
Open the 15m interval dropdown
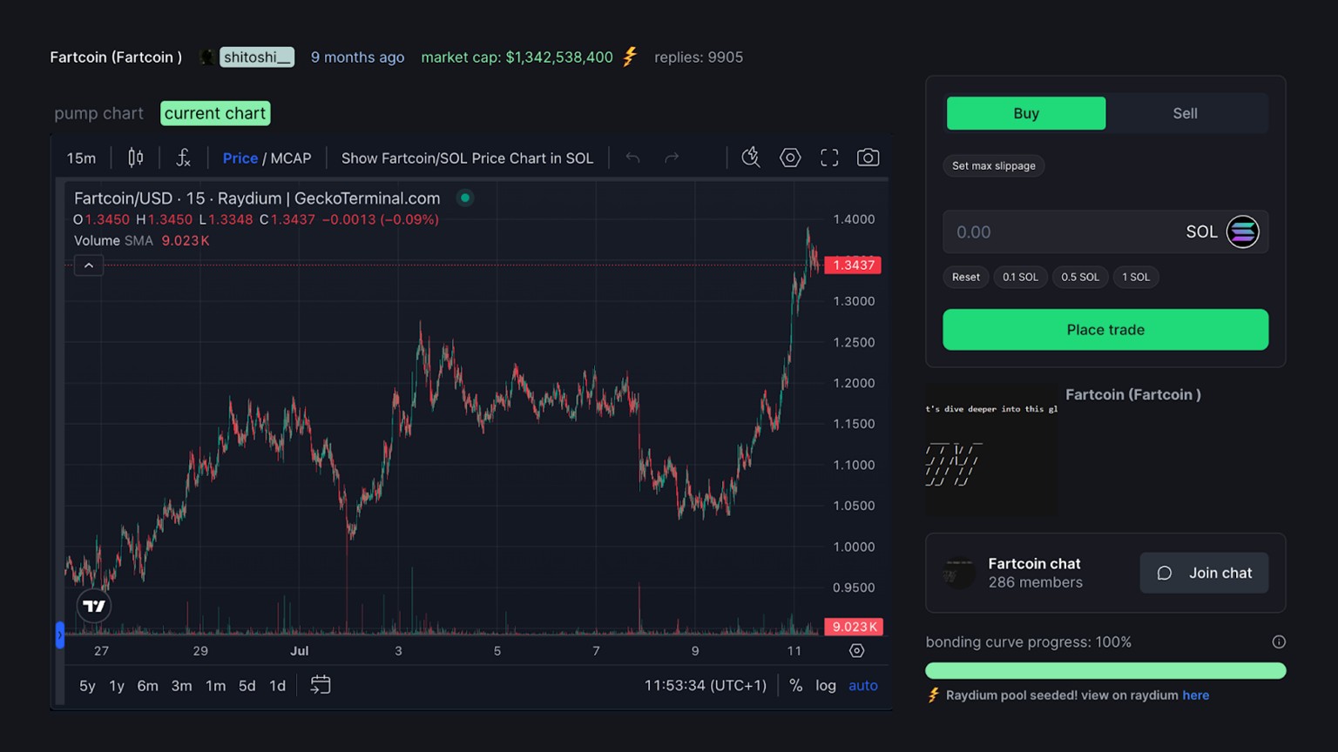81,158
